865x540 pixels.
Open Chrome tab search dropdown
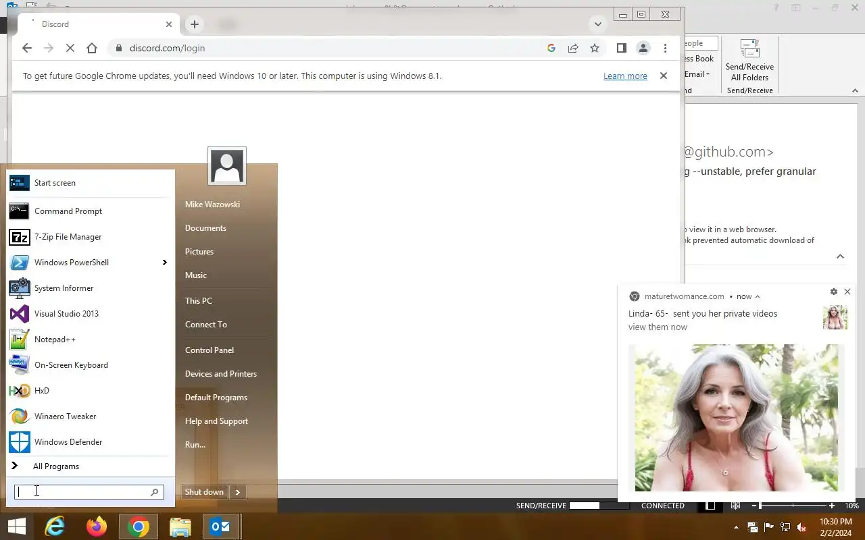point(597,24)
